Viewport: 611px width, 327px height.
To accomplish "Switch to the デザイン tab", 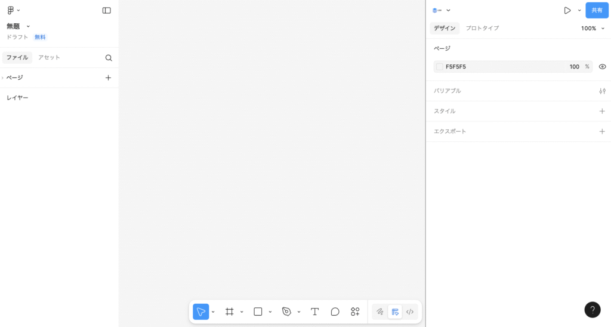I will pyautogui.click(x=445, y=29).
